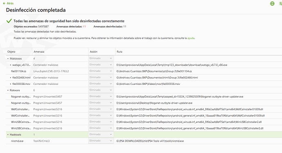Click the globe language icon
282x153 pixels.
coord(272,3)
